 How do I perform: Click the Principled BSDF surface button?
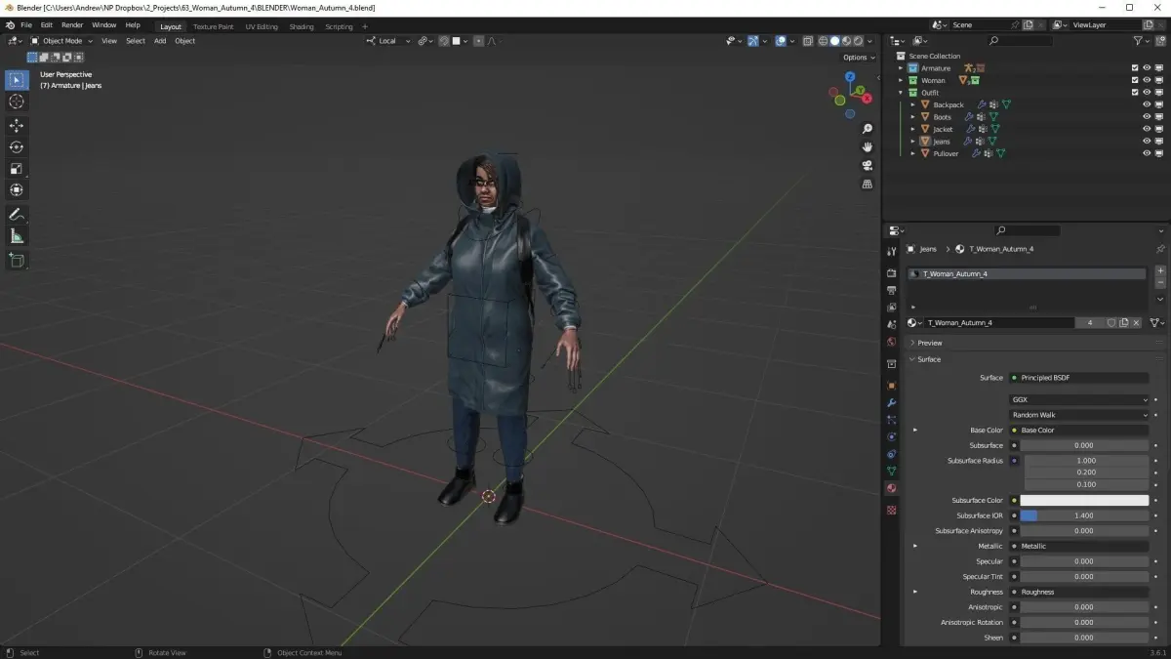[x=1079, y=378]
